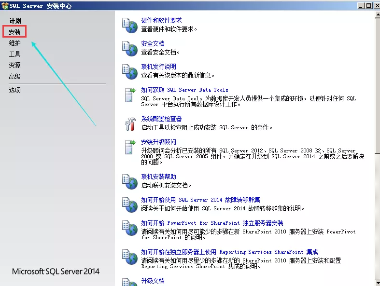Image resolution: width=380 pixels, height=286 pixels.
Task: Click the SQL Server 安装中心 title bar icon
Action: click(5, 6)
